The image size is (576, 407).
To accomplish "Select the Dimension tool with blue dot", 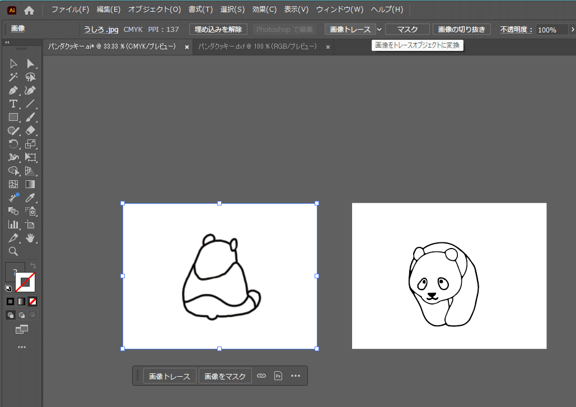I will pyautogui.click(x=13, y=198).
